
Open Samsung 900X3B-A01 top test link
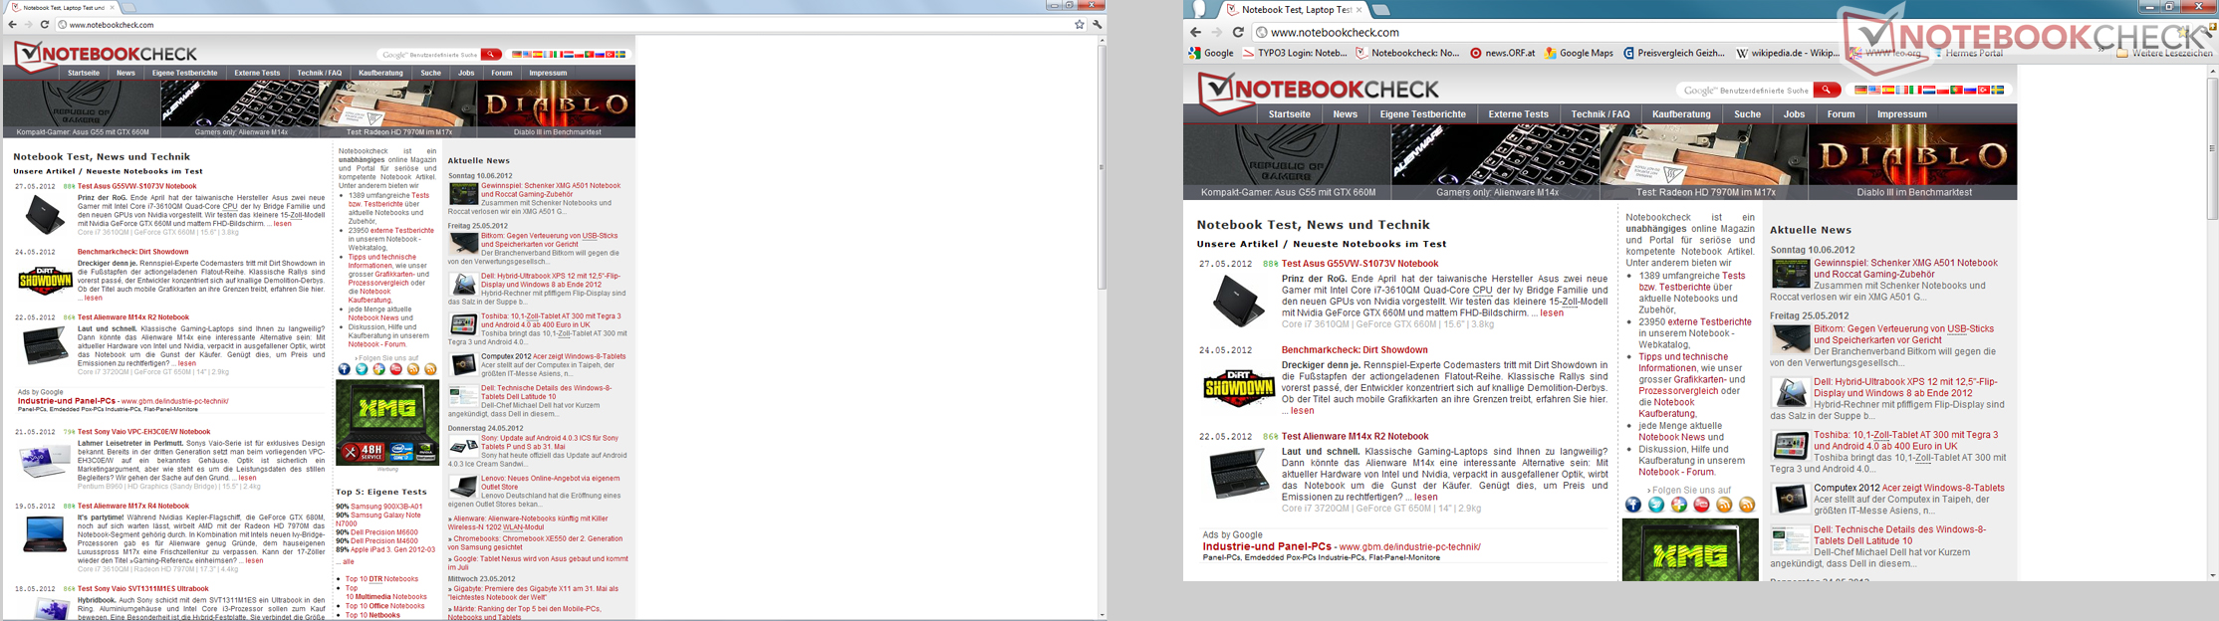pyautogui.click(x=385, y=507)
